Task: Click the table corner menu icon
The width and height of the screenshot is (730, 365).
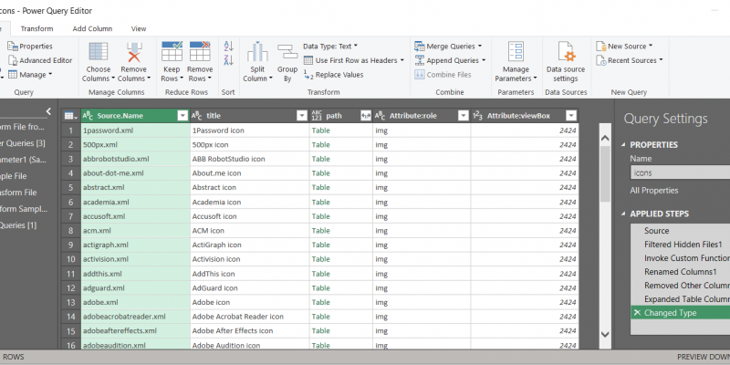Action: coord(70,116)
